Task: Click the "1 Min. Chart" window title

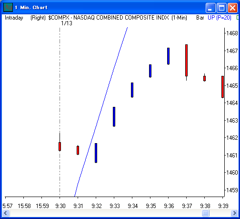Action: coord(31,8)
